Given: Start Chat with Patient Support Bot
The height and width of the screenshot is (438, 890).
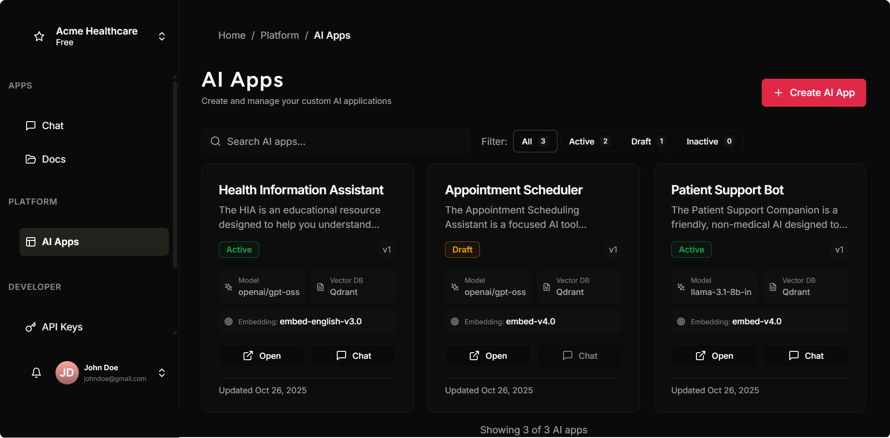Looking at the screenshot, I should click(806, 356).
